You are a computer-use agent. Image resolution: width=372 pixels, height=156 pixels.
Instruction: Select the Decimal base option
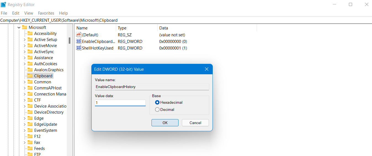coord(157,110)
